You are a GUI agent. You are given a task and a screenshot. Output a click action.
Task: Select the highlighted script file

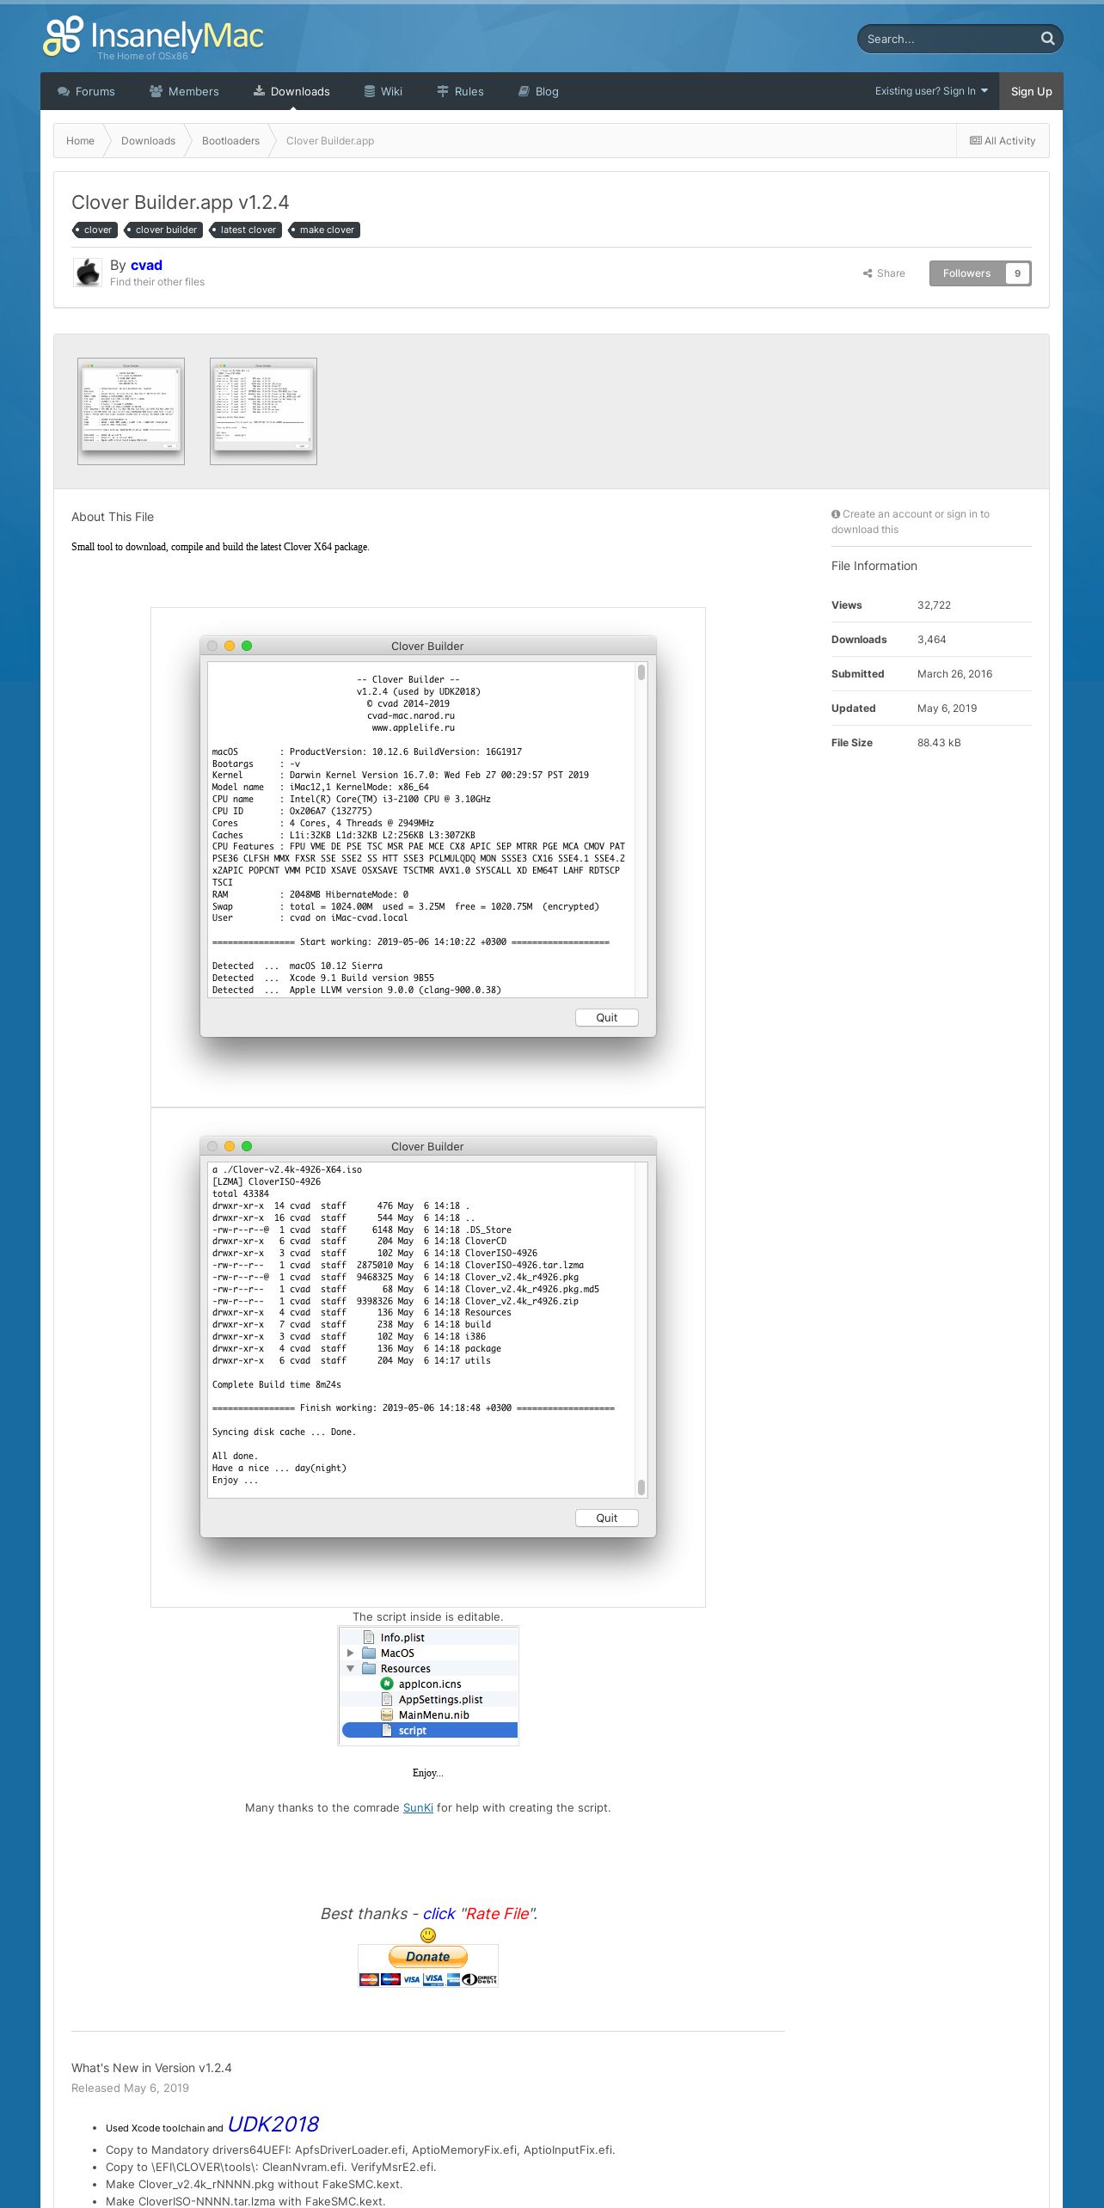429,1731
